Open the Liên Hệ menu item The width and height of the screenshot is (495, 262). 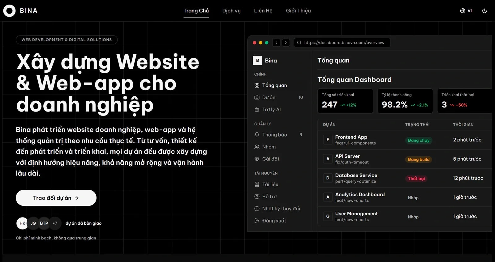[x=263, y=11]
